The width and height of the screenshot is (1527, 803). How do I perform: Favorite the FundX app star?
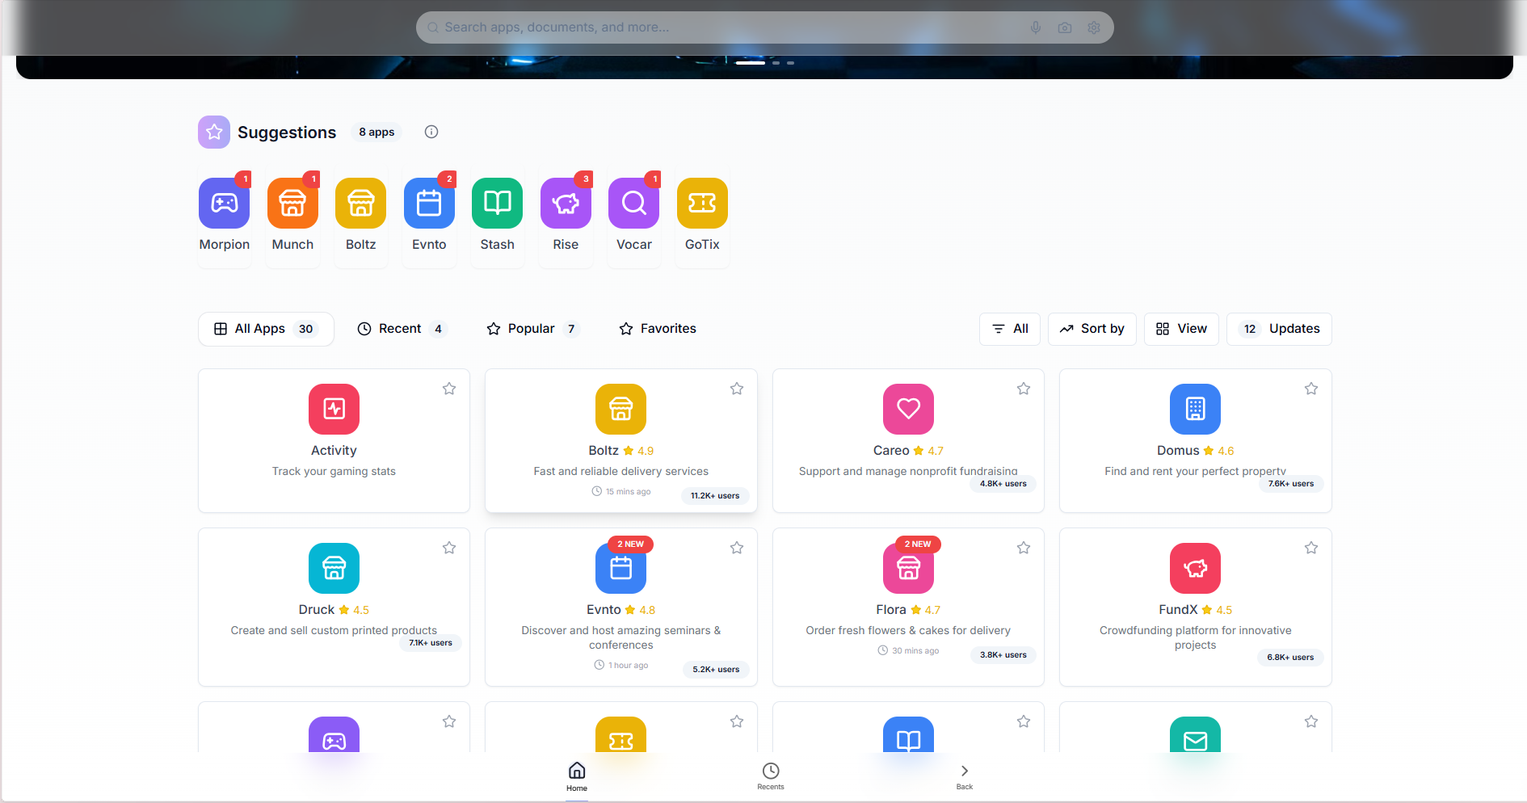tap(1311, 548)
